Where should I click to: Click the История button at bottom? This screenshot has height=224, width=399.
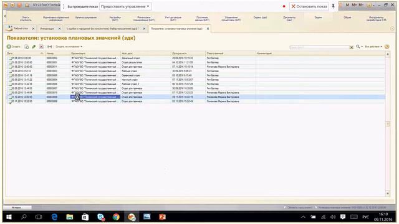[17, 207]
